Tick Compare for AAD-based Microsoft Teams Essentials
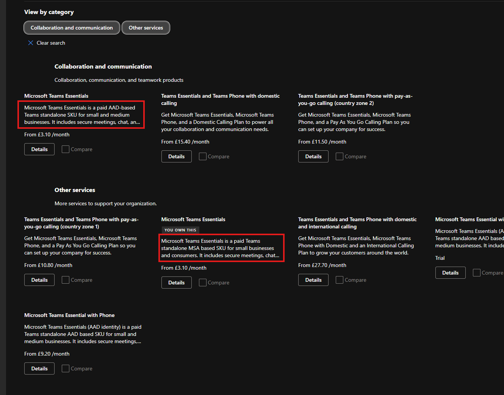This screenshot has width=504, height=395. 66,149
